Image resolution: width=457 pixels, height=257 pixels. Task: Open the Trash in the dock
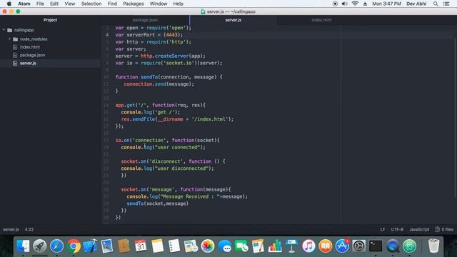[433, 246]
